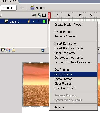
Task: Click Layer 1 green outline color square
Action: 44,21
